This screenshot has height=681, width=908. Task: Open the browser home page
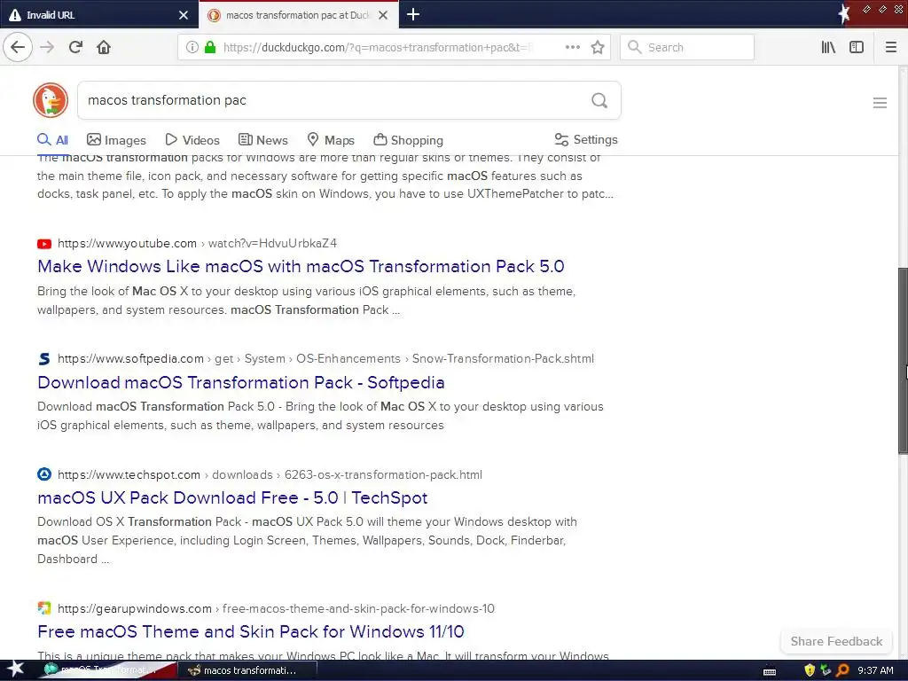tap(104, 47)
